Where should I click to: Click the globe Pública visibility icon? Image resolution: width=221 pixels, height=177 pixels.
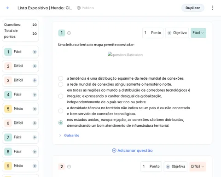[x=79, y=8]
